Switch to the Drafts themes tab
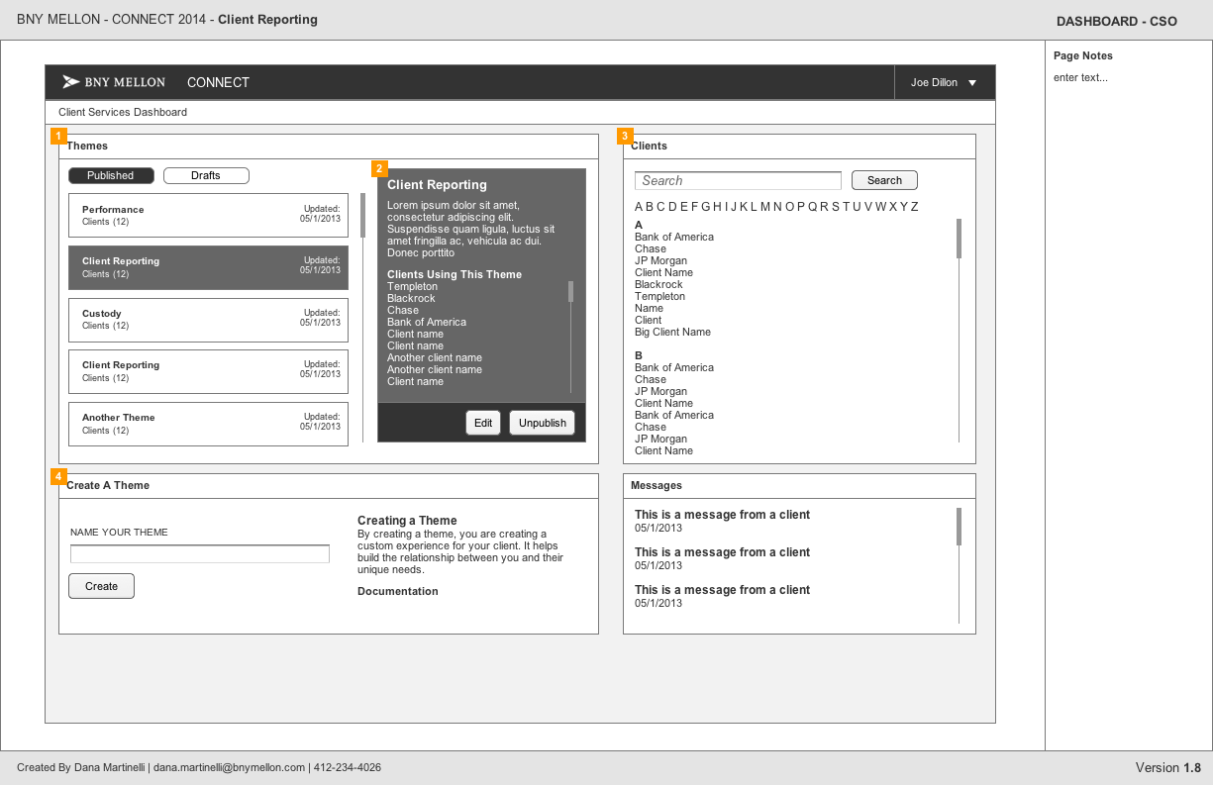 click(x=206, y=176)
